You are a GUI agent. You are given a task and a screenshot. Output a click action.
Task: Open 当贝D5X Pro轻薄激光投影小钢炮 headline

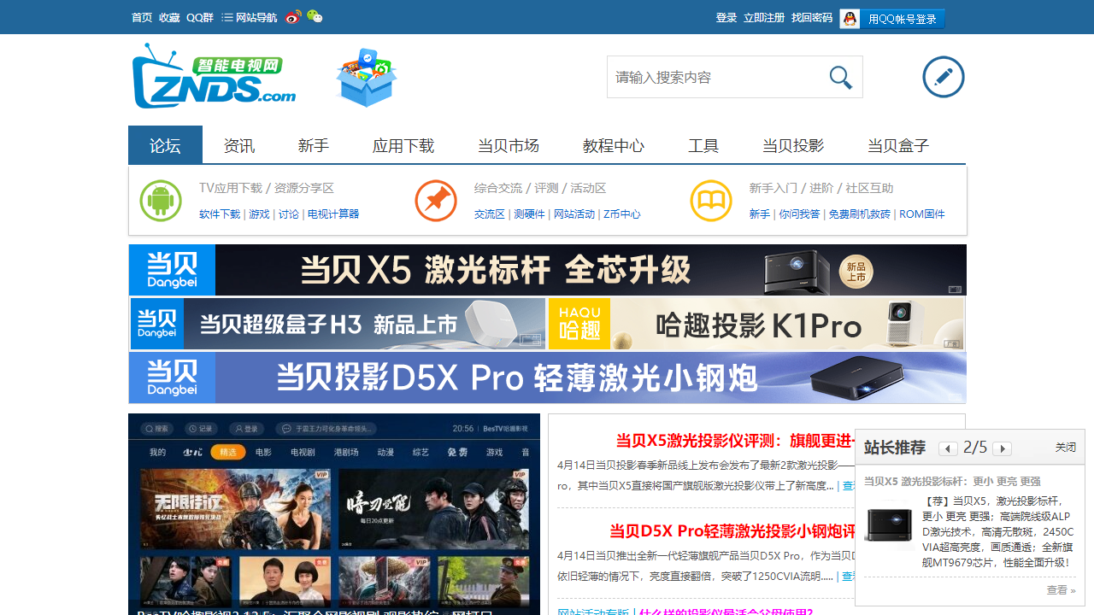coord(732,531)
